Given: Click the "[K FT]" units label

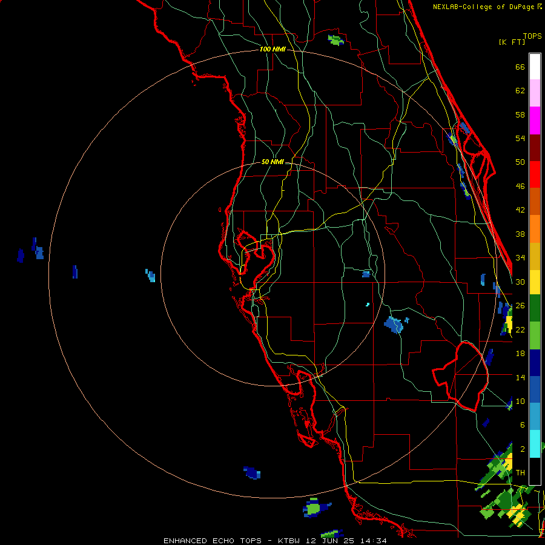Looking at the screenshot, I should pos(512,42).
